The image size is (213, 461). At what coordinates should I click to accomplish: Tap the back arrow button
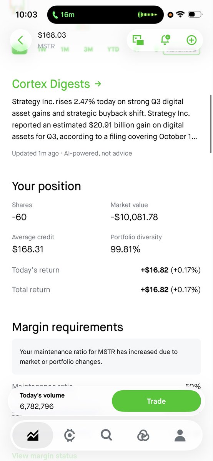(20, 40)
